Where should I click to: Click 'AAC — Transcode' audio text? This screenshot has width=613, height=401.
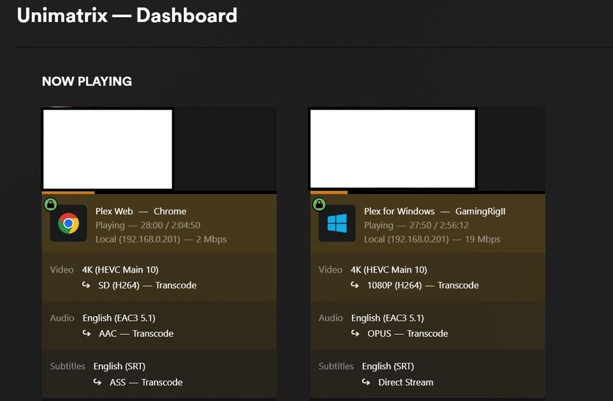136,334
